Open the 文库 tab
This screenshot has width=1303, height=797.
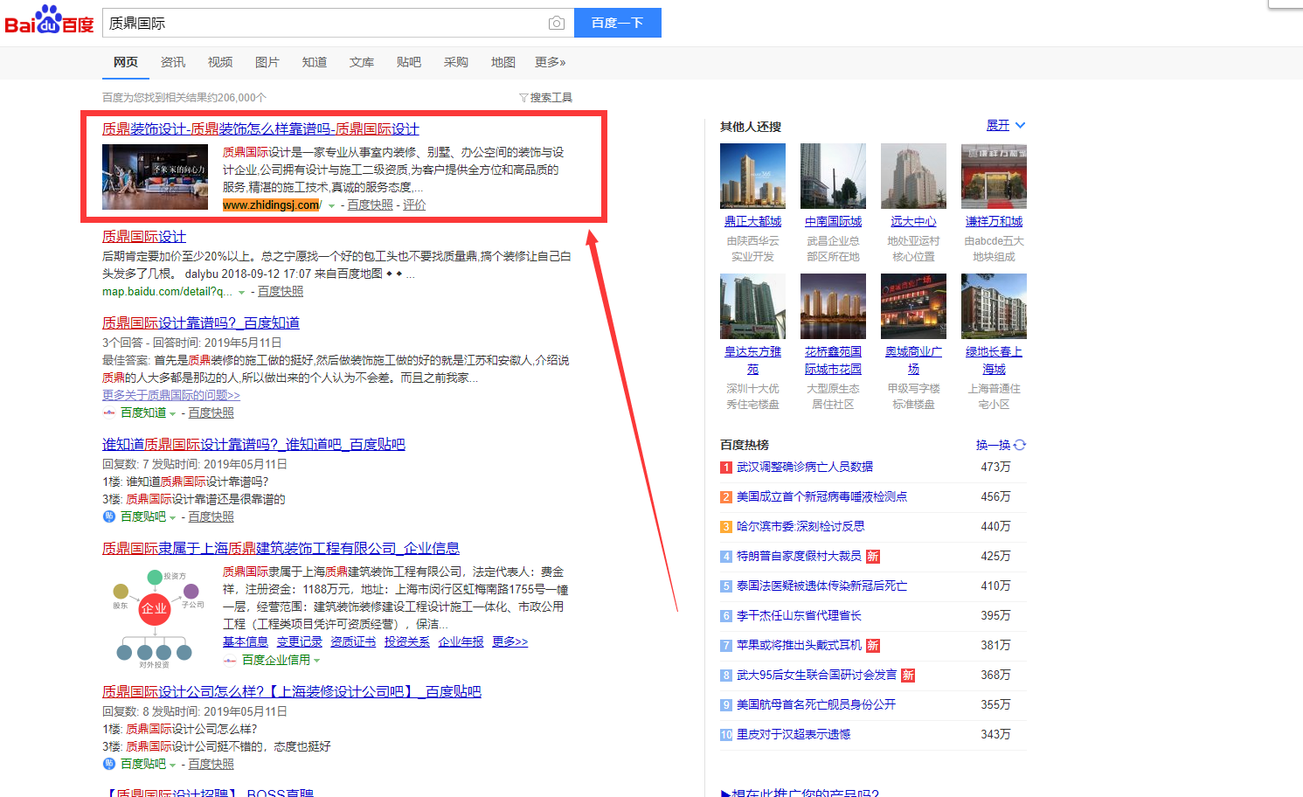362,62
